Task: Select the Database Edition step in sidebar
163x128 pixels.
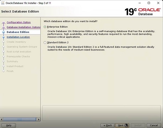Action: [x=18, y=32]
